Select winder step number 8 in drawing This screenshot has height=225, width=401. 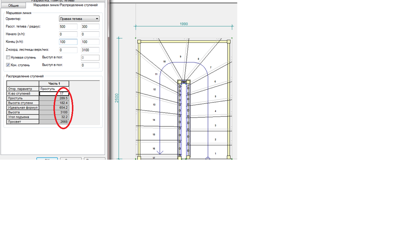[x=198, y=59]
